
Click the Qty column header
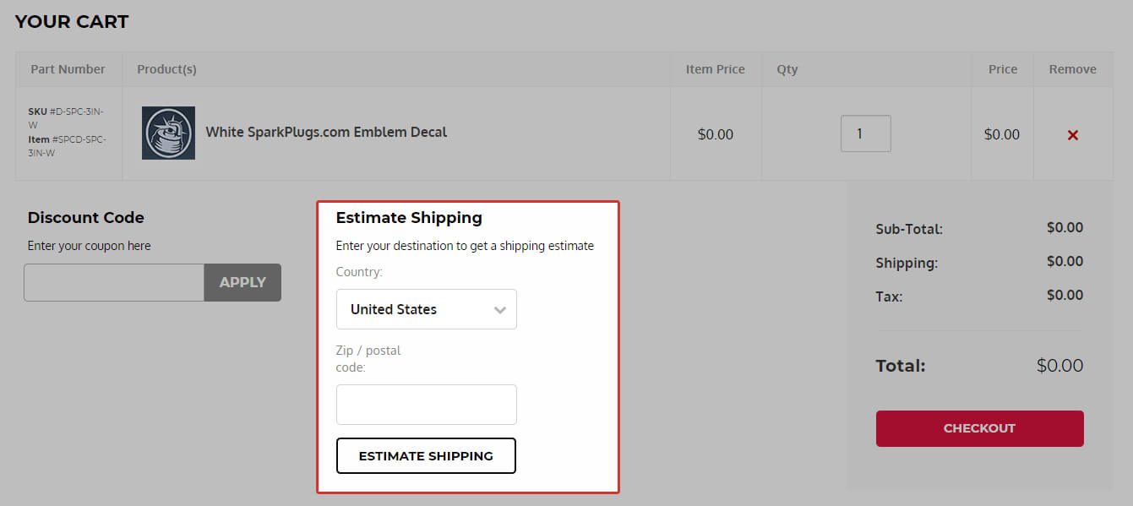(787, 69)
